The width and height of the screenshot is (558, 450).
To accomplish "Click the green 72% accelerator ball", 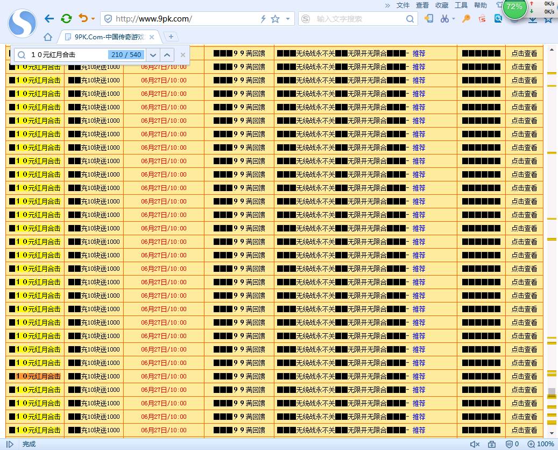I will point(514,7).
